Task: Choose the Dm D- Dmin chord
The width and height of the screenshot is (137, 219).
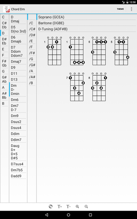Action: coord(18,89)
